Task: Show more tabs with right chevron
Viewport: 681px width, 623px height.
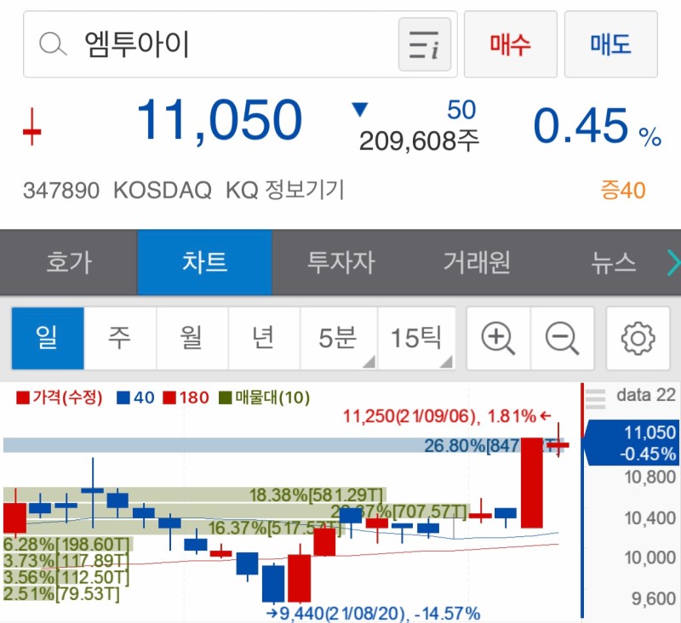Action: point(673,262)
